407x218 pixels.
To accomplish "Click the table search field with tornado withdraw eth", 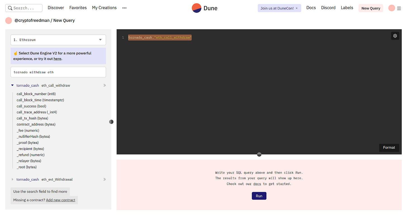I will pos(58,72).
